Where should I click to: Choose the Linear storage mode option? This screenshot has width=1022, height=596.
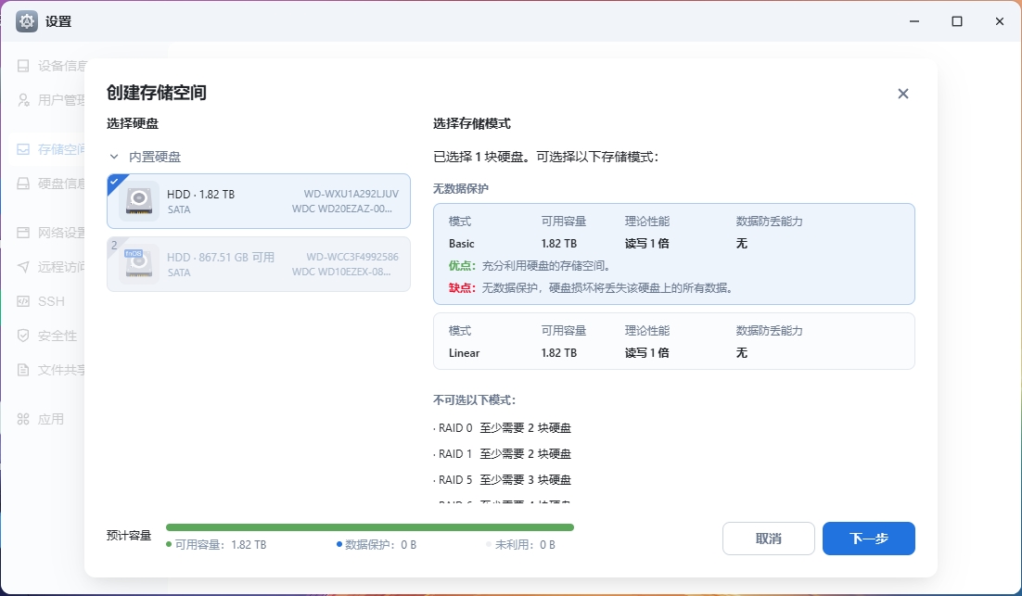[x=673, y=341]
